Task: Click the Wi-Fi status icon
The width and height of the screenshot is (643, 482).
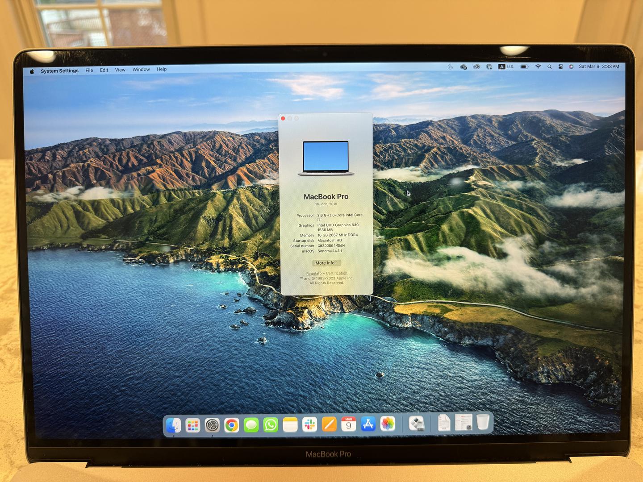Action: [538, 66]
